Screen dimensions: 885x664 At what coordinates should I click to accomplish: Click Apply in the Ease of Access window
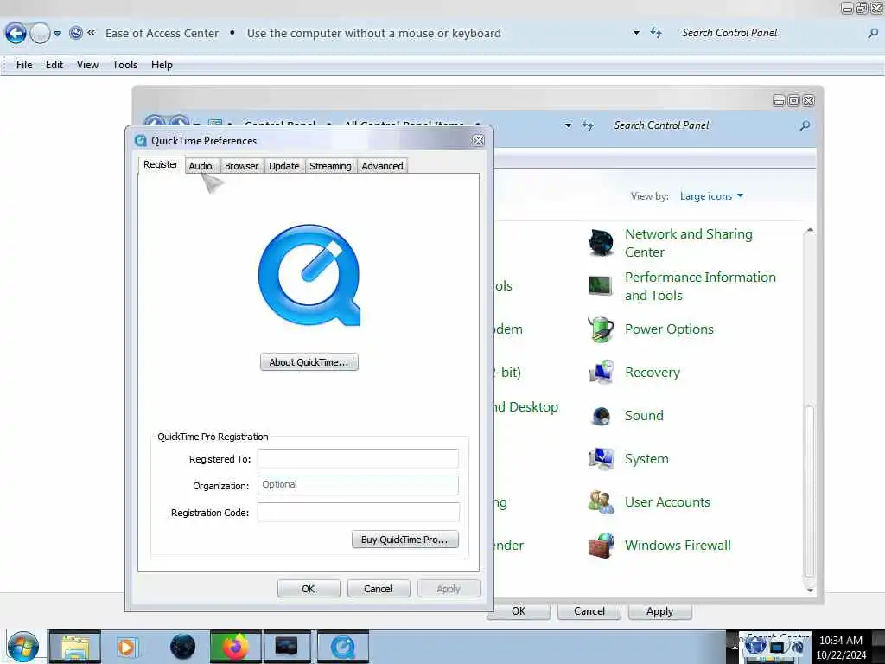tap(659, 611)
